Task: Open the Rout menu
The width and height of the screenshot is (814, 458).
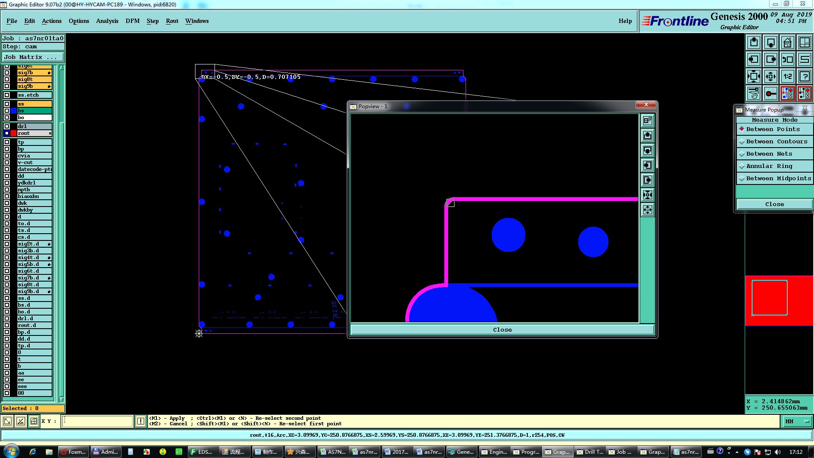Action: [172, 21]
